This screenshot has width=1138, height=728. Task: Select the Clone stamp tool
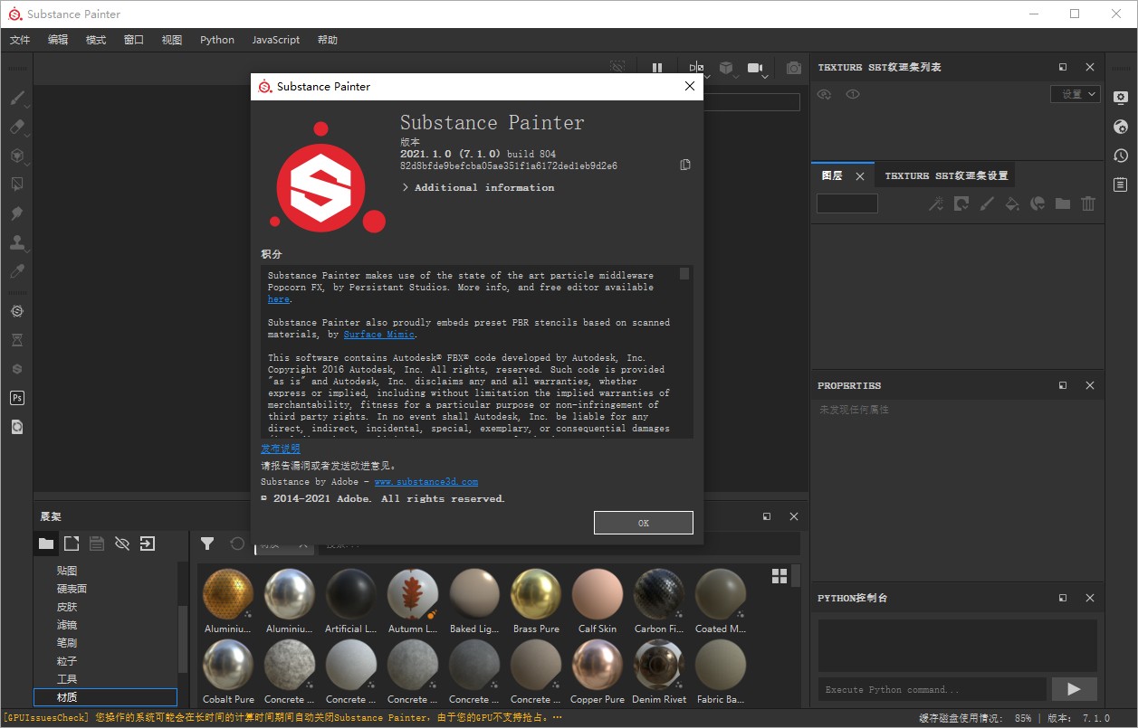pos(17,242)
